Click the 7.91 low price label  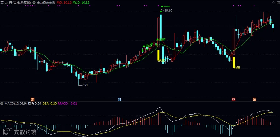(85, 85)
